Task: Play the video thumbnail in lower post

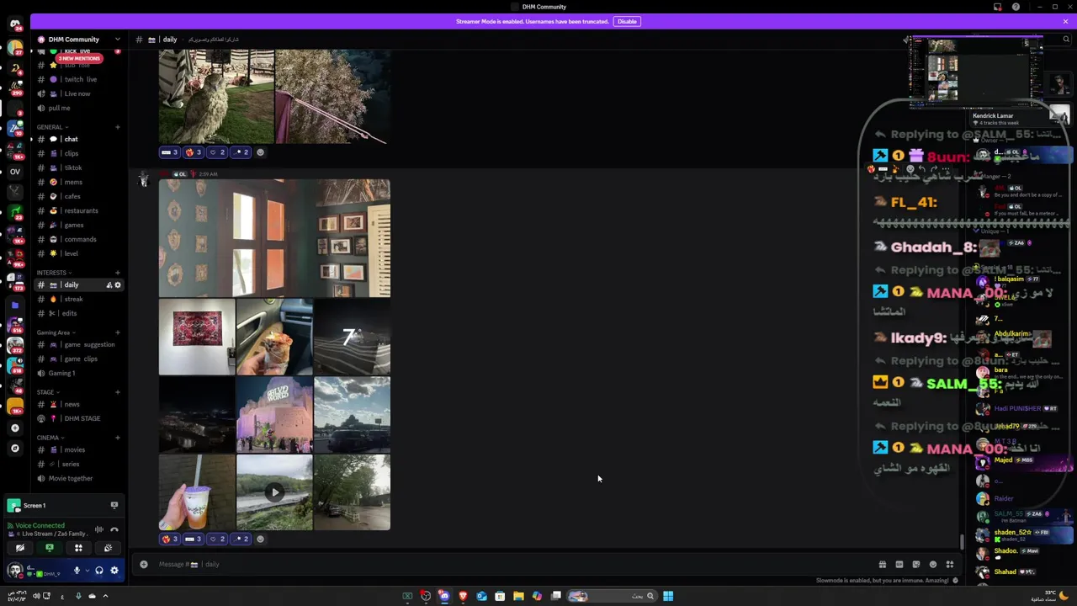Action: (274, 492)
